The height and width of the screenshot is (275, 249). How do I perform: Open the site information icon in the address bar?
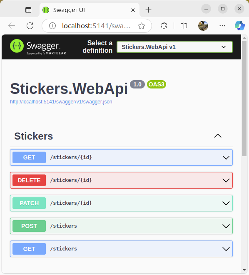[x=52, y=26]
